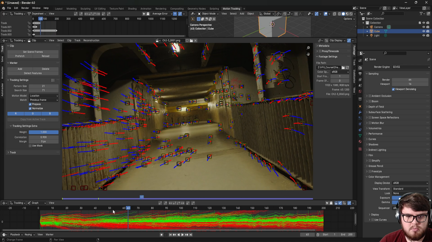Disable the Prepass checkbox
The height and width of the screenshot is (242, 432).
tap(30, 104)
